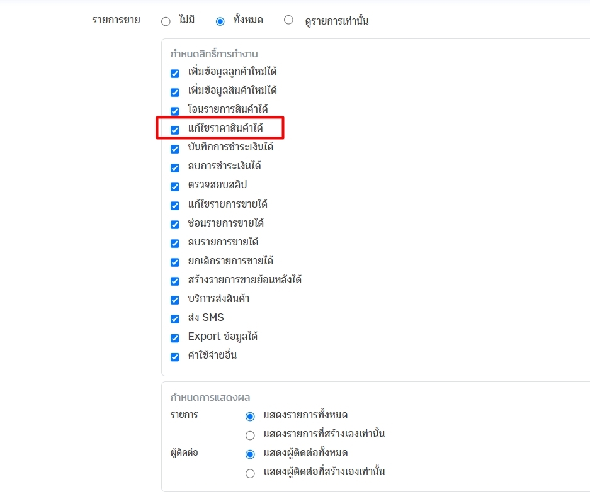590x494 pixels.
Task: Select แสดงรายการที่สร้างเองเท่านั้น radio
Action: (250, 435)
